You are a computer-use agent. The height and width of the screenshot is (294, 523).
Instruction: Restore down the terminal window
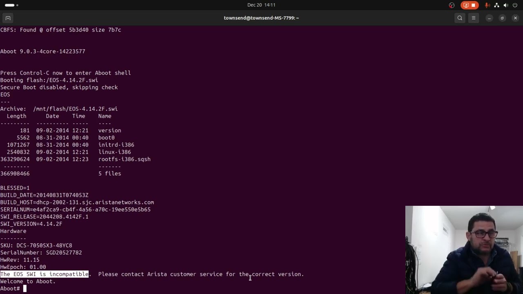(502, 18)
